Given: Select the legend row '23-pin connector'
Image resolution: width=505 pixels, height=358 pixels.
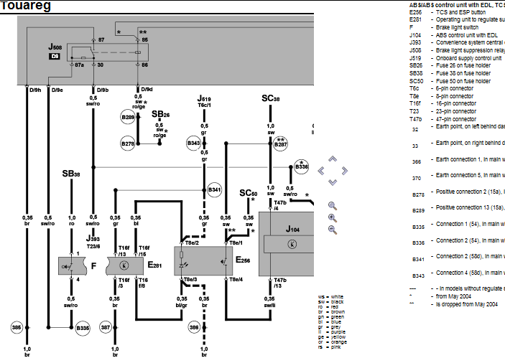Looking at the screenshot, I should 443,111.
